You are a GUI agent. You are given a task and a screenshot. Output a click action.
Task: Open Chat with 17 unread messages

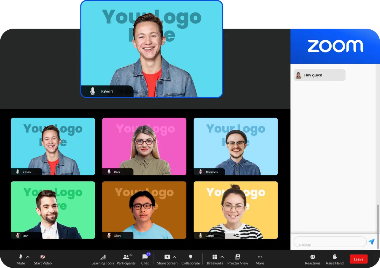(145, 259)
